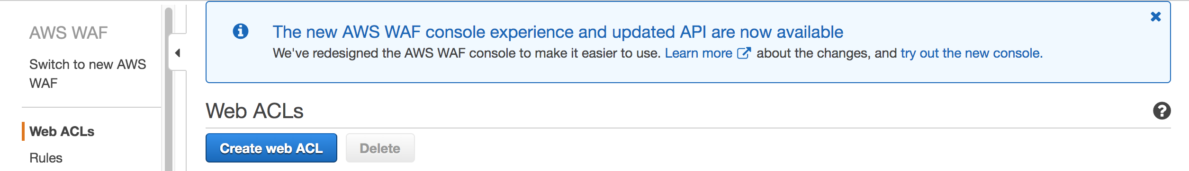Go to Rules in the sidebar navigation
The height and width of the screenshot is (171, 1189).
click(46, 158)
